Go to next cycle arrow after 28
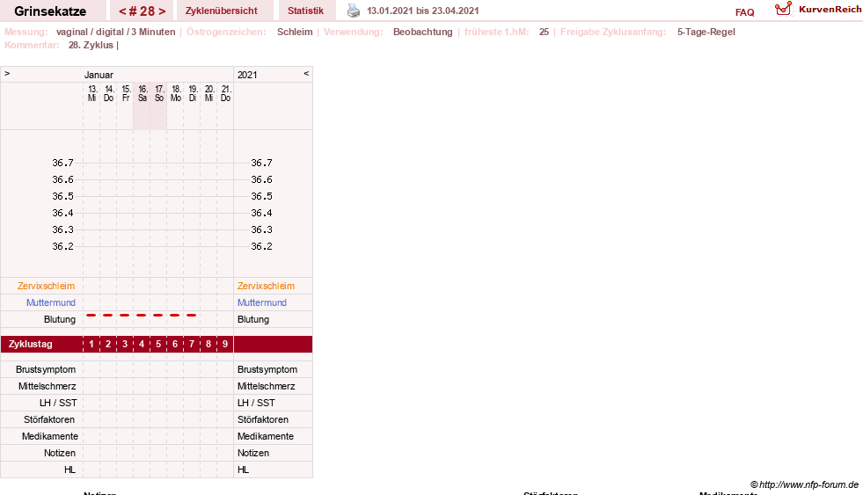Image resolution: width=863 pixels, height=495 pixels. pyautogui.click(x=162, y=11)
